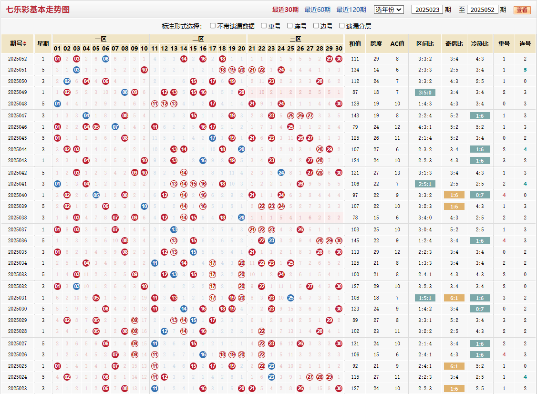Click the 查看 button
The image size is (537, 394).
pos(522,10)
